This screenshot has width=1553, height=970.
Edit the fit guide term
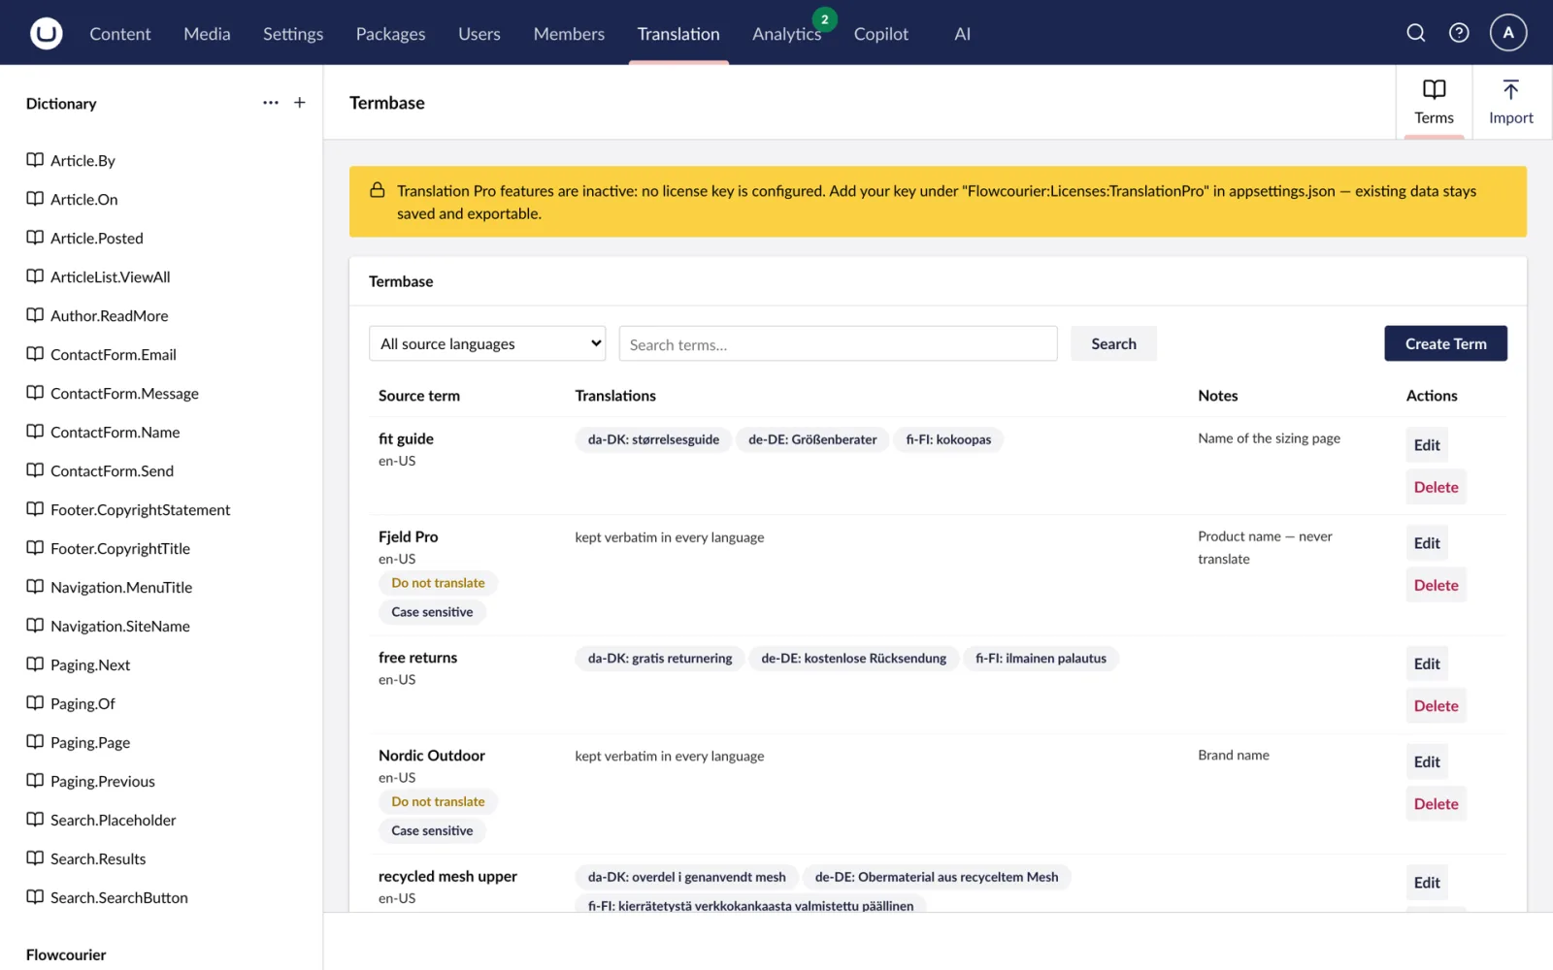[1427, 445]
